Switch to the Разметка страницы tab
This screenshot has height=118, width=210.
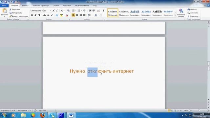41,6
